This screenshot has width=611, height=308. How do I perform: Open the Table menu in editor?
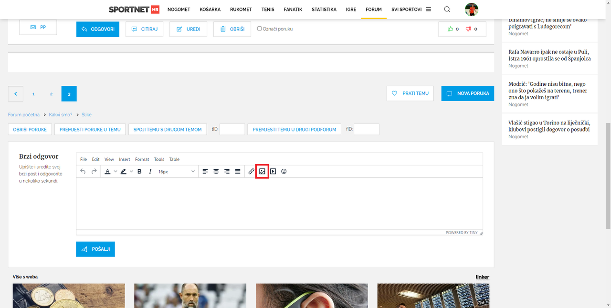coord(174,159)
